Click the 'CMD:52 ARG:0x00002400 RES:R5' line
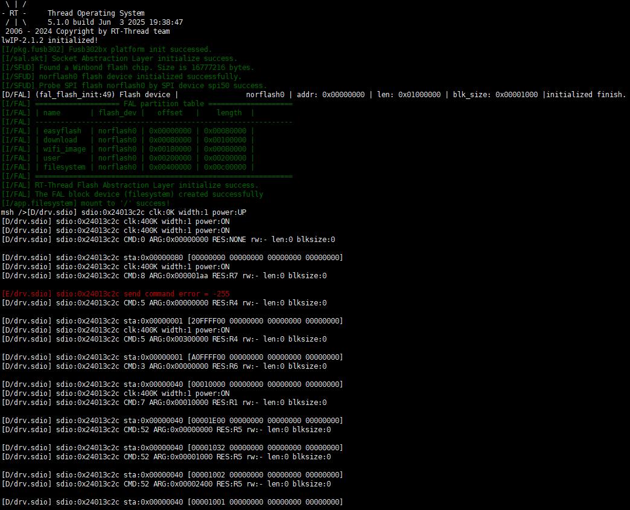Screen dimensions: 630x510 (x=166, y=484)
